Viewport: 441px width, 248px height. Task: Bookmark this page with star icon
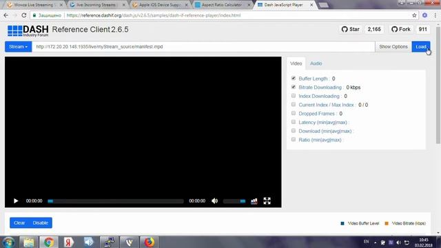414,15
